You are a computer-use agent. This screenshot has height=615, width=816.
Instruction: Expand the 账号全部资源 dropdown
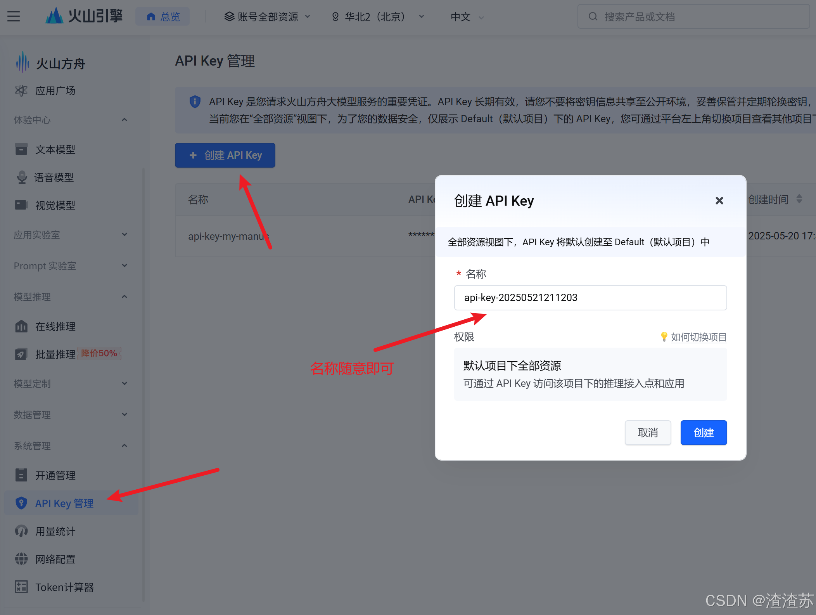tap(268, 17)
